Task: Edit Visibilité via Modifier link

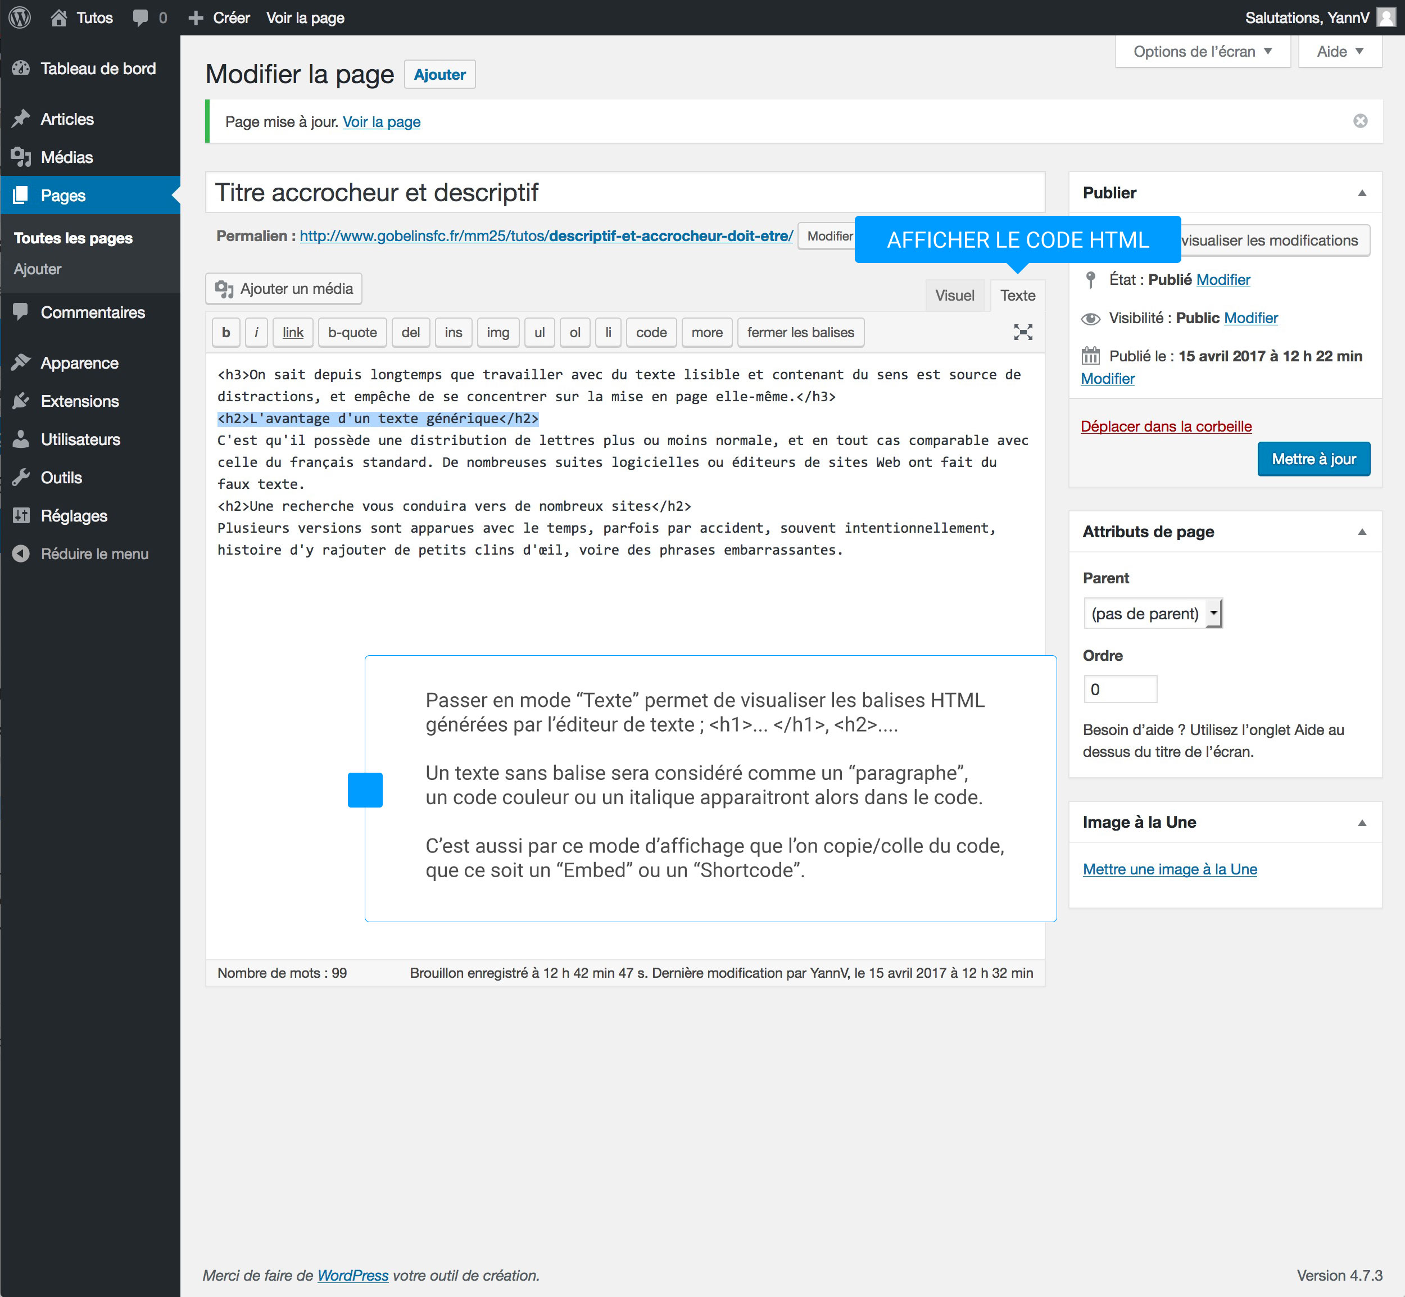Action: click(1250, 318)
